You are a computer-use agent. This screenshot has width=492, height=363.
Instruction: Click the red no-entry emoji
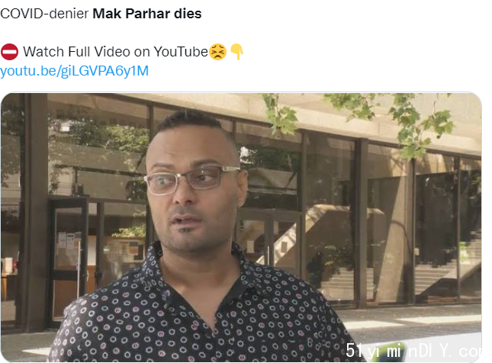coord(9,52)
